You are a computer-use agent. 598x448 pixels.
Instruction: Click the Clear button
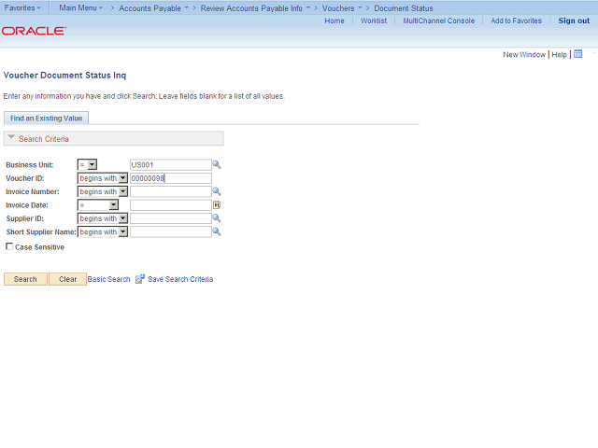click(x=68, y=279)
